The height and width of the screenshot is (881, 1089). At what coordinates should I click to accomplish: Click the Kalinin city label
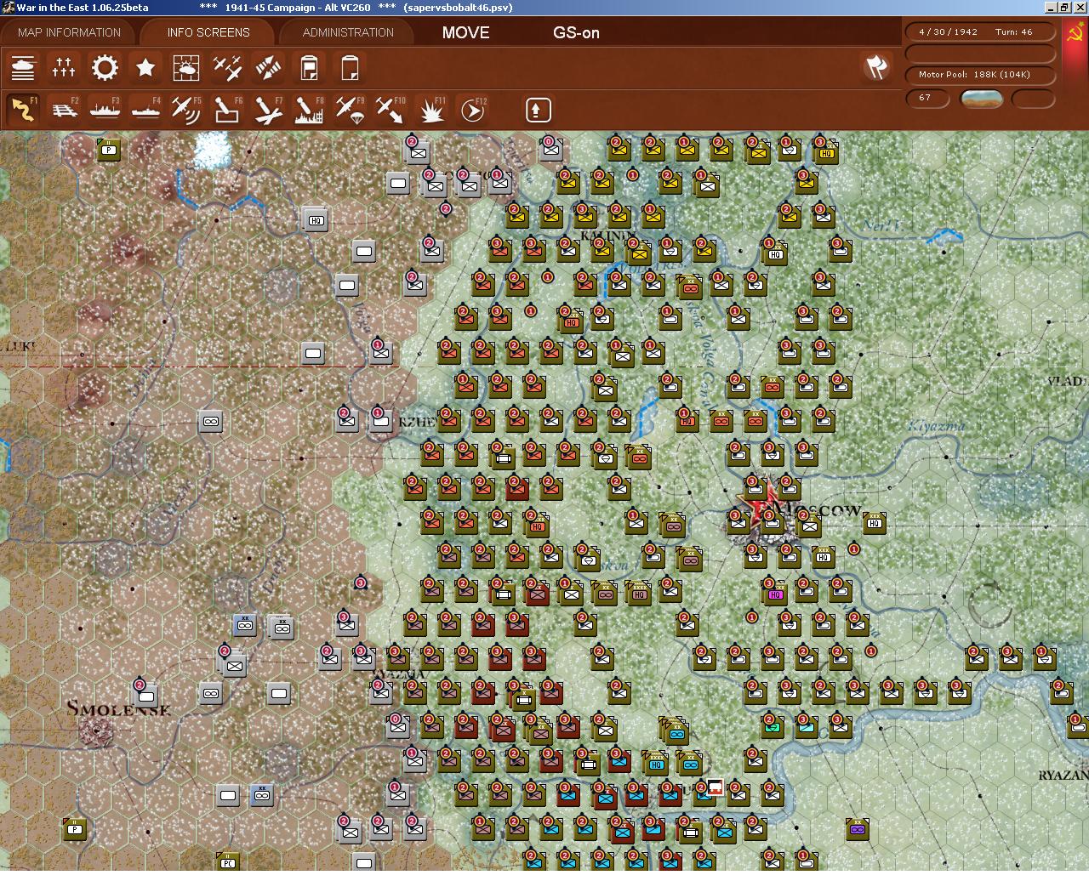607,235
